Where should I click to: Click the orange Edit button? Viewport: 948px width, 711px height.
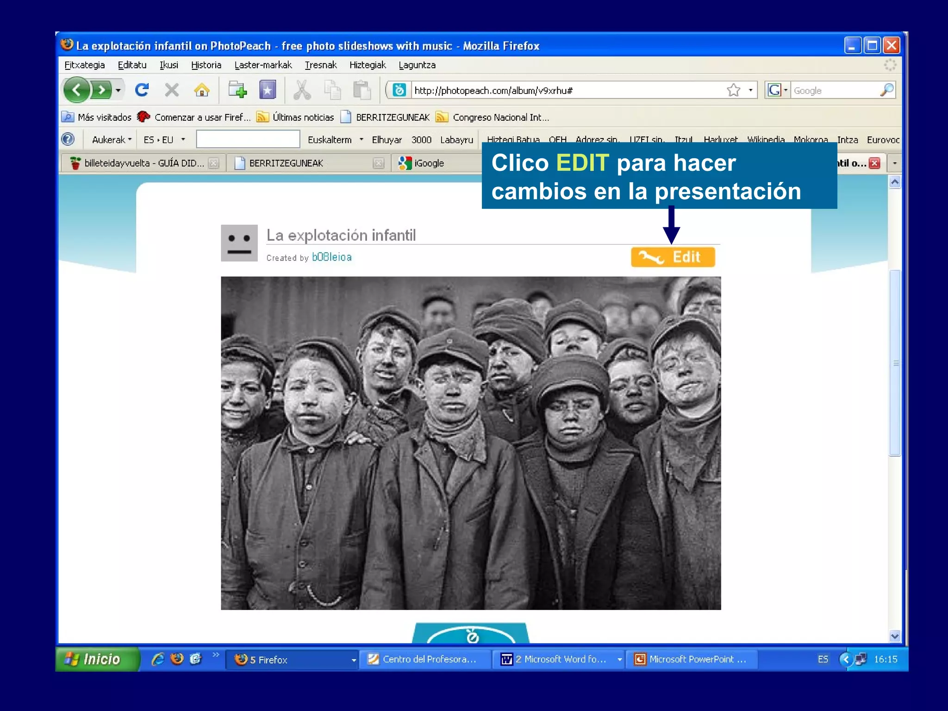(x=673, y=257)
